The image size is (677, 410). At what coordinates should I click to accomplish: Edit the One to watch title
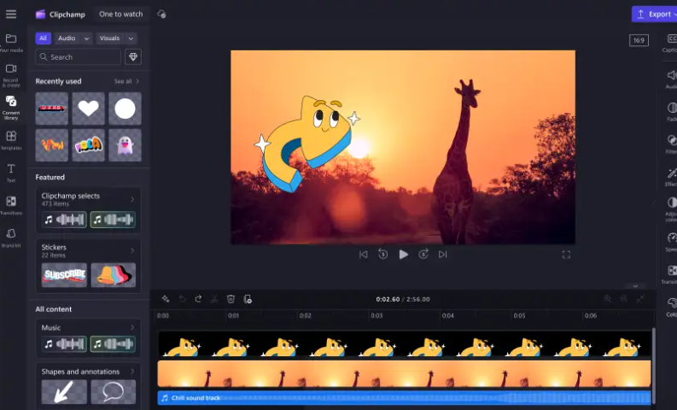point(121,15)
